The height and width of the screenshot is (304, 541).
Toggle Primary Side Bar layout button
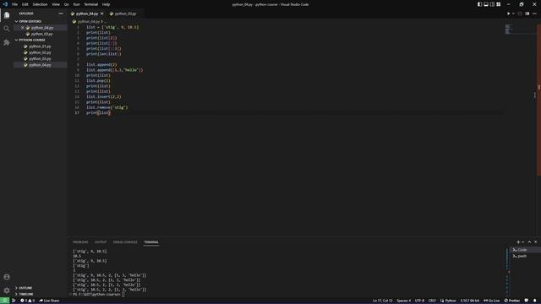(x=479, y=4)
